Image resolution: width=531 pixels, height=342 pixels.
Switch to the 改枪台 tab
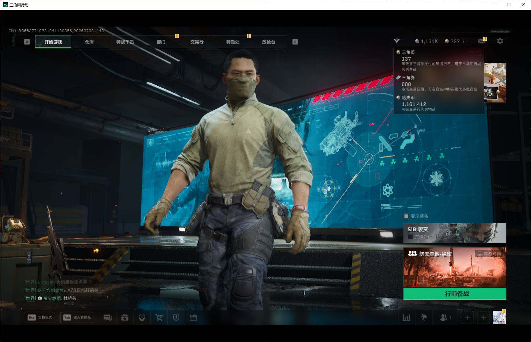click(269, 42)
